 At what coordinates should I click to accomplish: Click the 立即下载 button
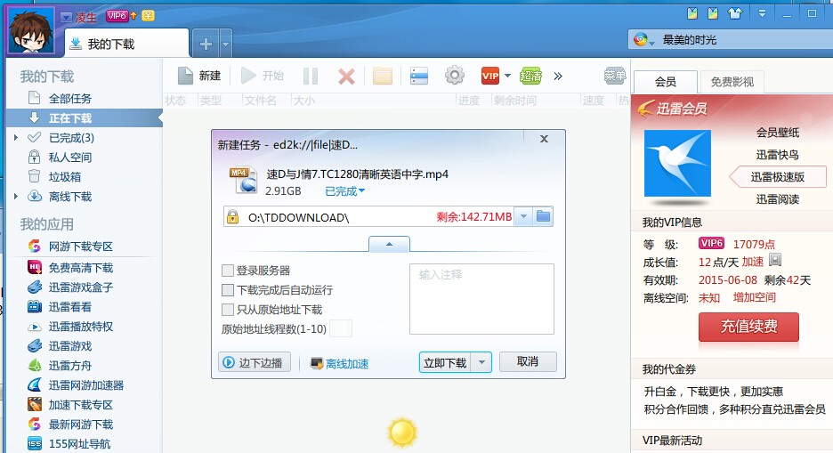[x=445, y=362]
